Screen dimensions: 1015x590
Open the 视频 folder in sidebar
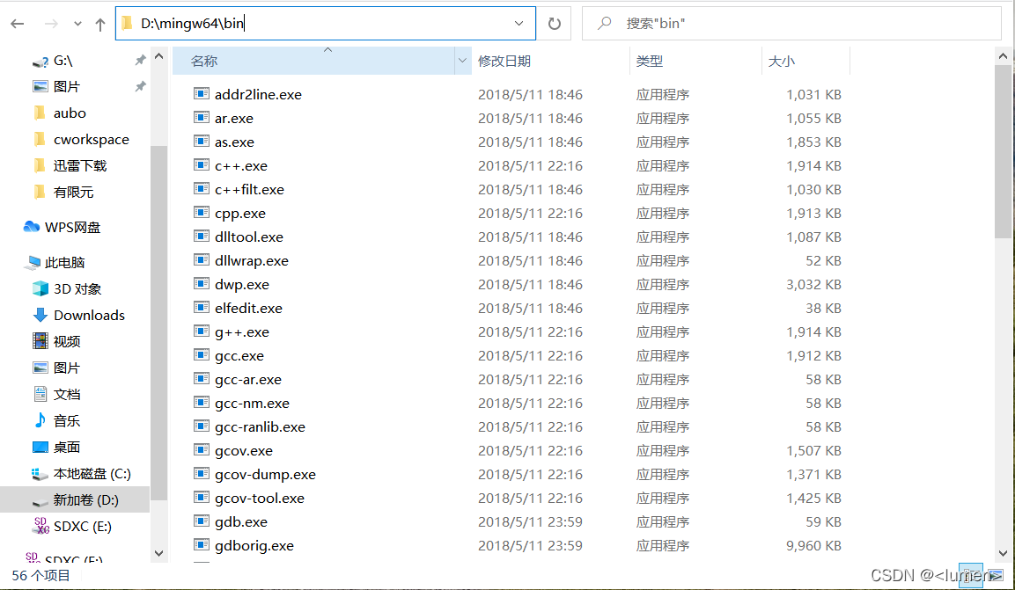point(66,341)
